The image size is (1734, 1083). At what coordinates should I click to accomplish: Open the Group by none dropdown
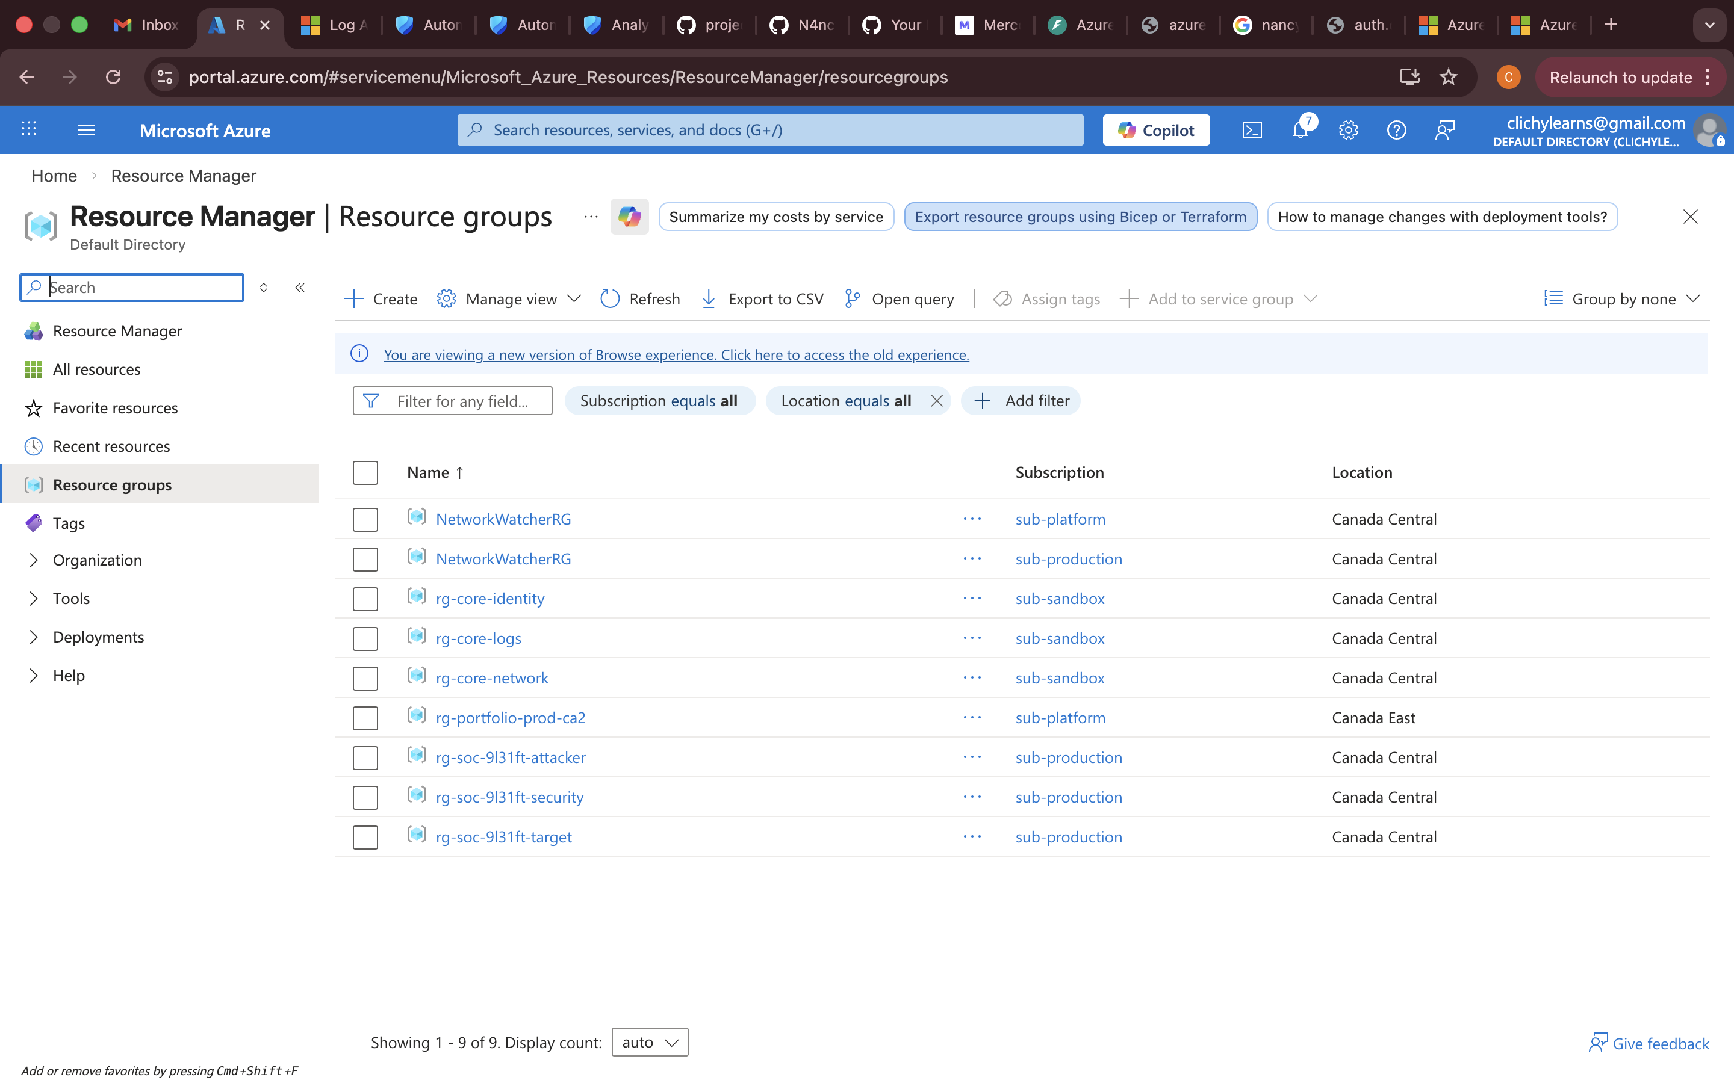[x=1621, y=298]
